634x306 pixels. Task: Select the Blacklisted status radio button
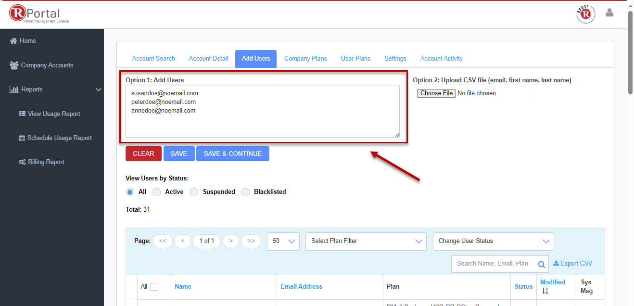(245, 191)
